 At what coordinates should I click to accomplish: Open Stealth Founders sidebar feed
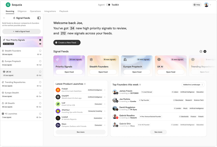click(22, 53)
